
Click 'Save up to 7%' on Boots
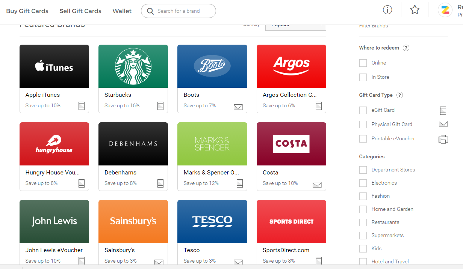click(200, 106)
